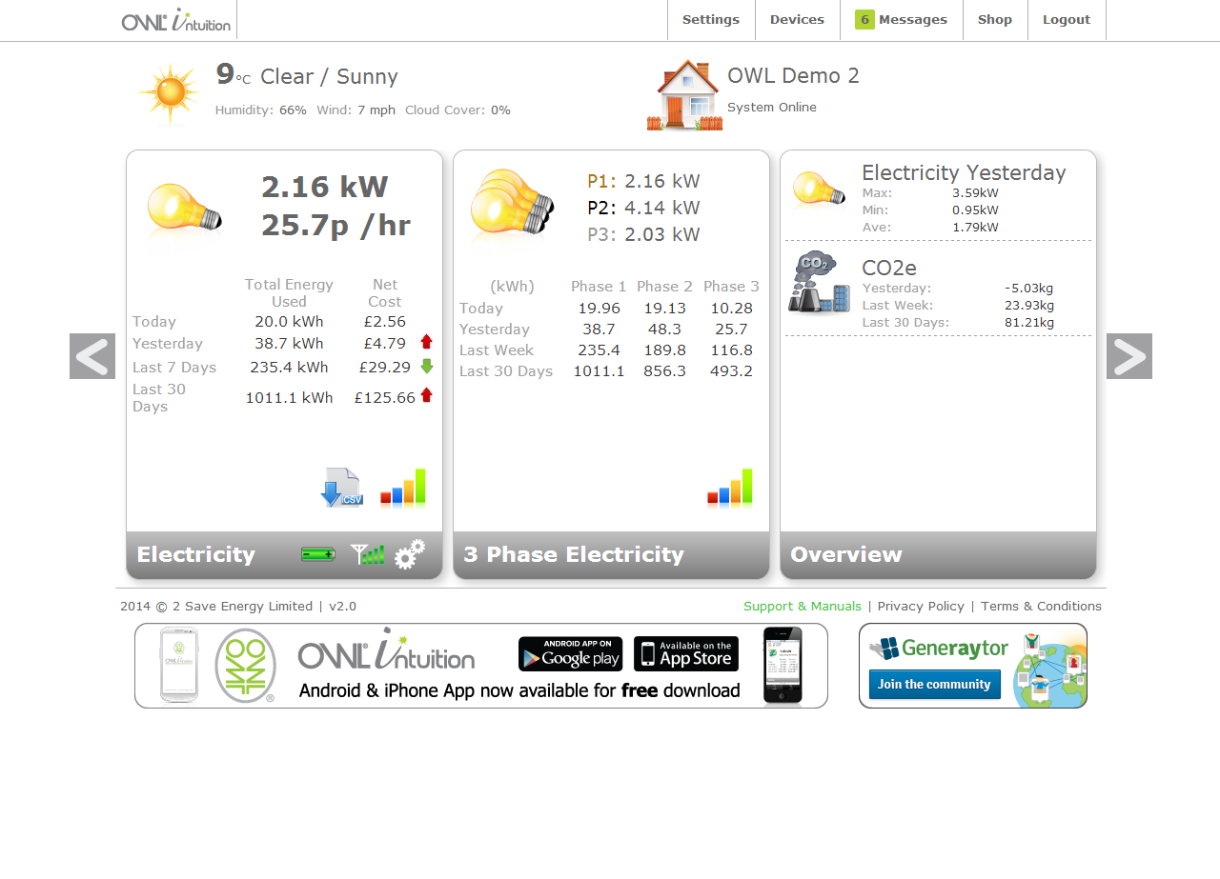Navigate to the next panel with the right arrow
This screenshot has width=1220, height=879.
pyautogui.click(x=1129, y=355)
